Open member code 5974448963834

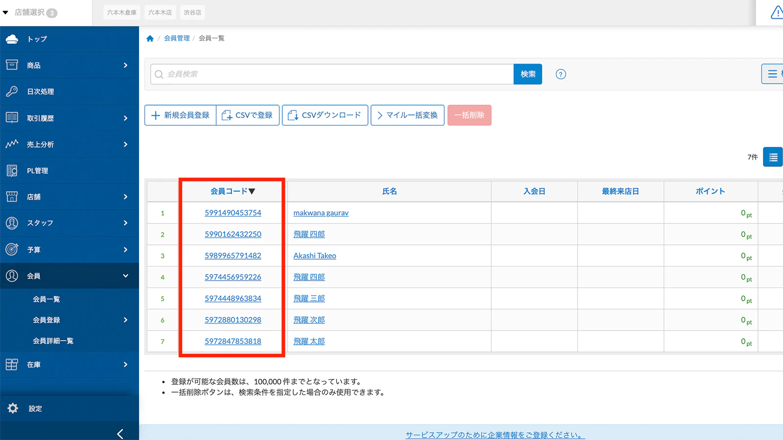tap(233, 298)
